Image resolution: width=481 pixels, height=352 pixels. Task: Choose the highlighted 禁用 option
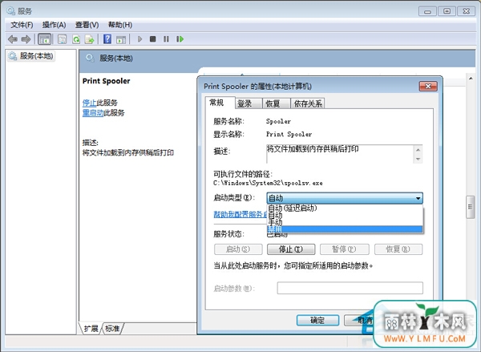pyautogui.click(x=345, y=229)
